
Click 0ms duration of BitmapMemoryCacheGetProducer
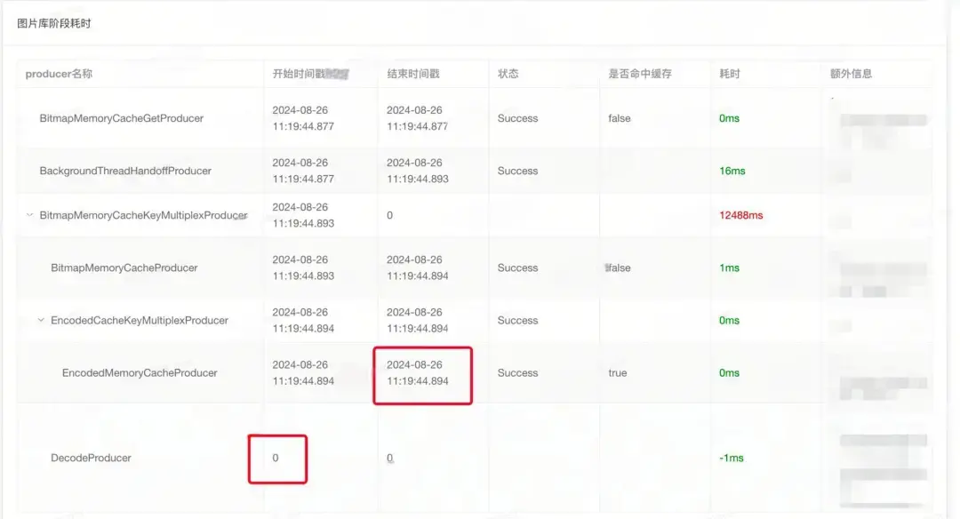tap(729, 118)
